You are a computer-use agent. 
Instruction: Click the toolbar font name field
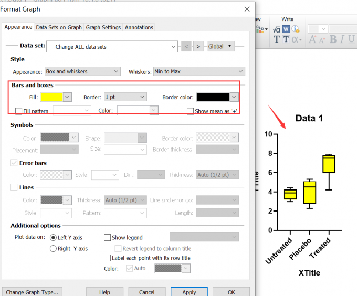click(343, 29)
